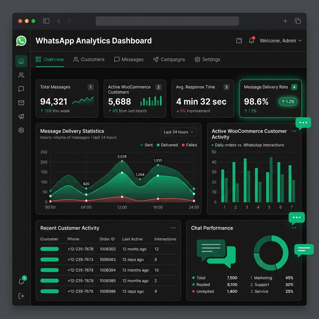The image size is (319, 319).
Task: Toggle the Failed series in legend
Action: click(189, 145)
